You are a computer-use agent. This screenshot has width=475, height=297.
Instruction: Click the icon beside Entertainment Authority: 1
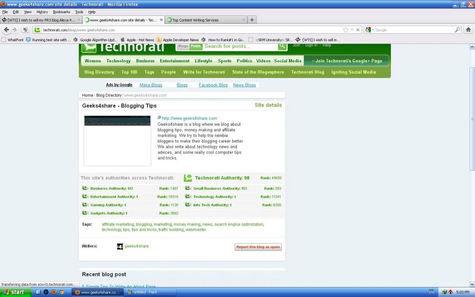(x=85, y=196)
